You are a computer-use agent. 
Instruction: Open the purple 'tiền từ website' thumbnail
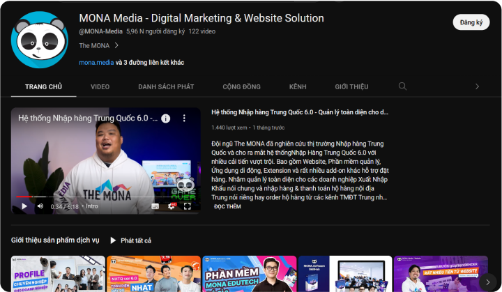pos(441,273)
